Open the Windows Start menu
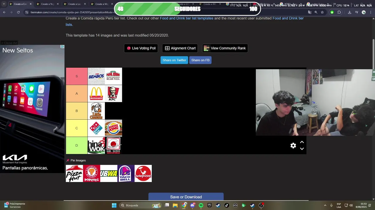This screenshot has height=210, width=375. [114, 205]
